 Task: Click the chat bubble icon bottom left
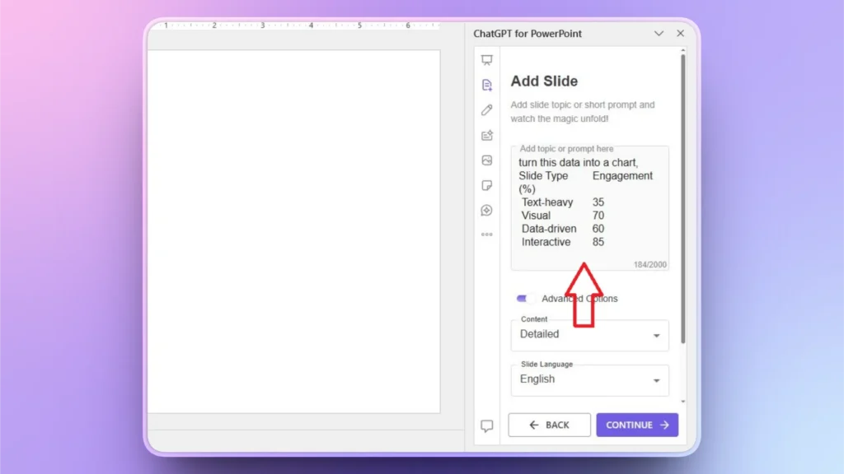pyautogui.click(x=486, y=425)
